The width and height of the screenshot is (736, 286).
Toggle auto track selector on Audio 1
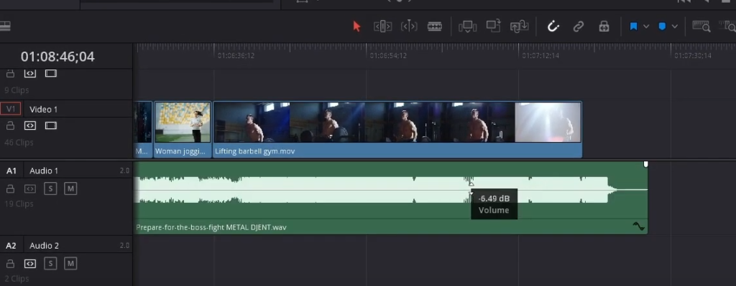[30, 189]
